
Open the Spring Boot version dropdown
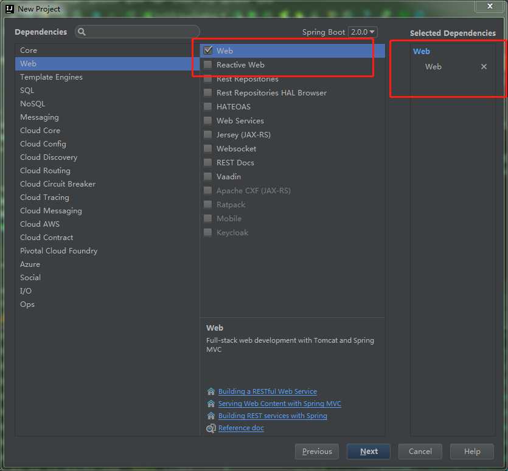coord(363,32)
